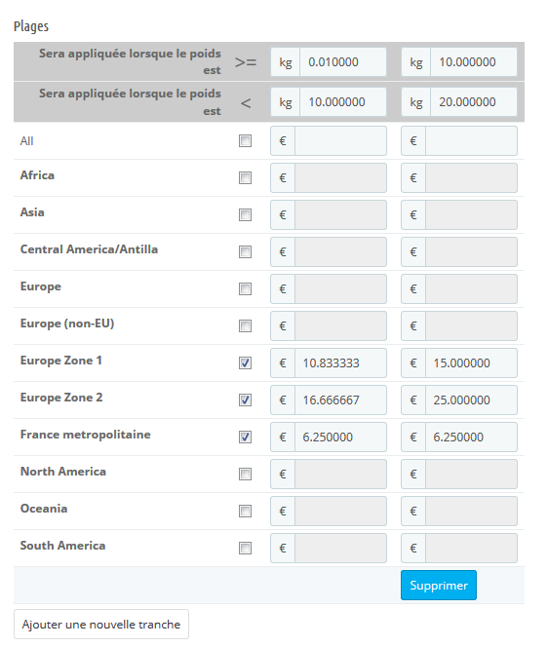Edit Europe Zone 2 price 25.000000

[471, 400]
